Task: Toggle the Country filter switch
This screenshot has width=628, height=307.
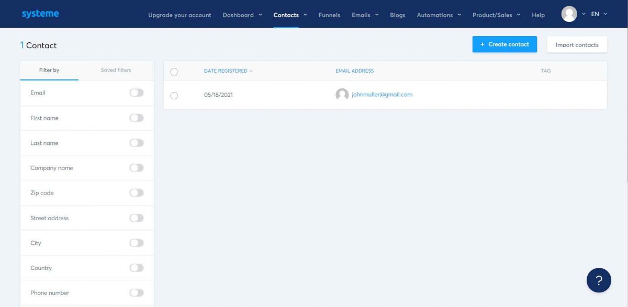Action: click(136, 268)
